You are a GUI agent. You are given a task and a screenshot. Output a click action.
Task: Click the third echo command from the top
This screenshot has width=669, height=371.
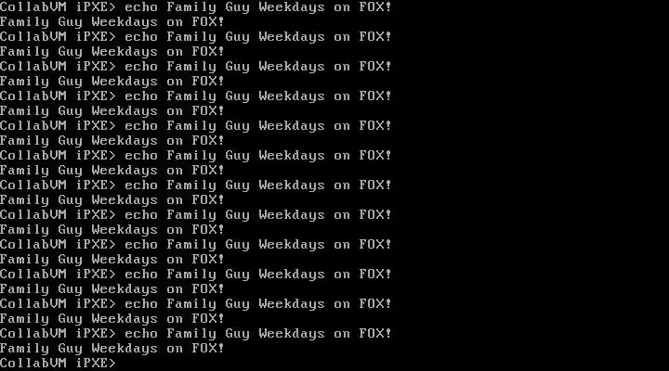pyautogui.click(x=196, y=67)
